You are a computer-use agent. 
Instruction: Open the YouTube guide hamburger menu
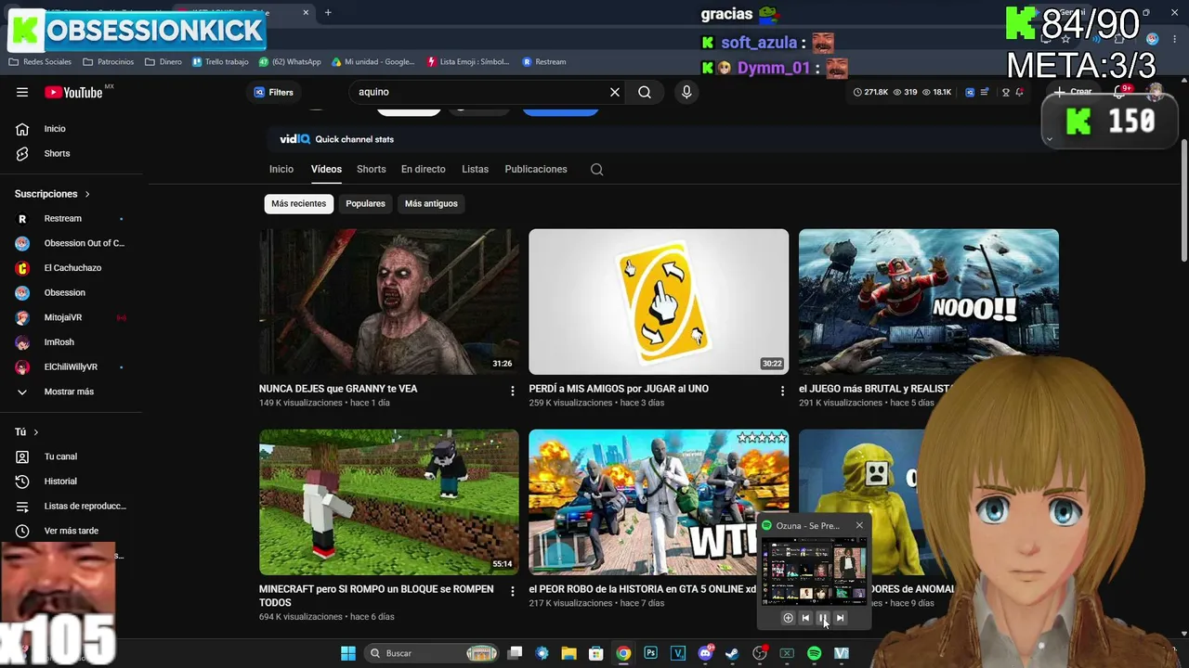coord(22,92)
